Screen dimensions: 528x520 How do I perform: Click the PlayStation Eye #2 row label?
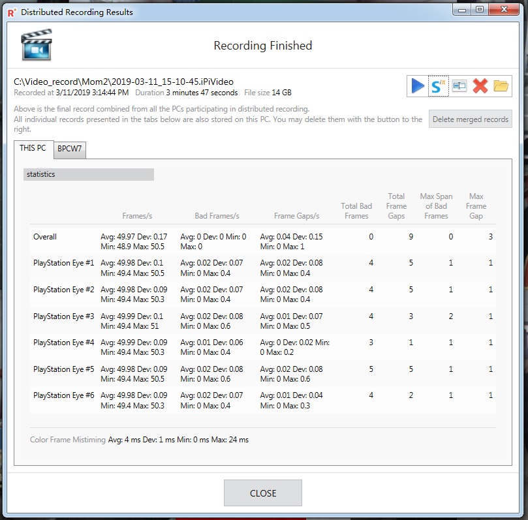pos(64,290)
